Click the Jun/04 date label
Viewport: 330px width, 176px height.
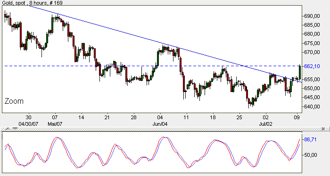(x=160, y=124)
